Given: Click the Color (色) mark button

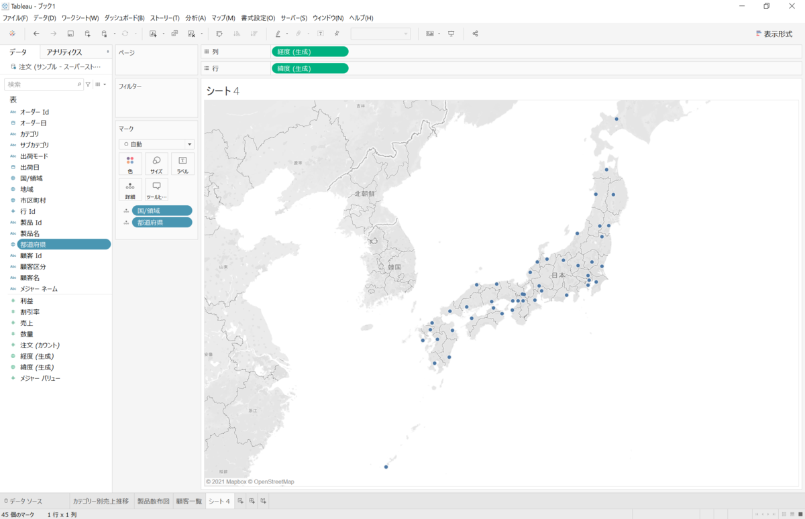Looking at the screenshot, I should [x=130, y=164].
